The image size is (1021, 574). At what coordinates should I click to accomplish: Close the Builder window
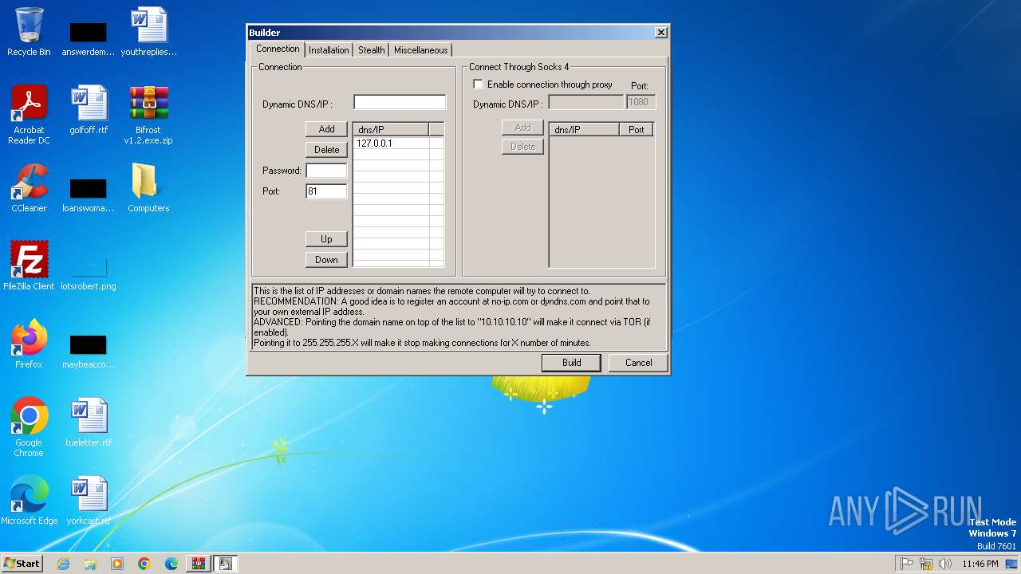coord(660,33)
